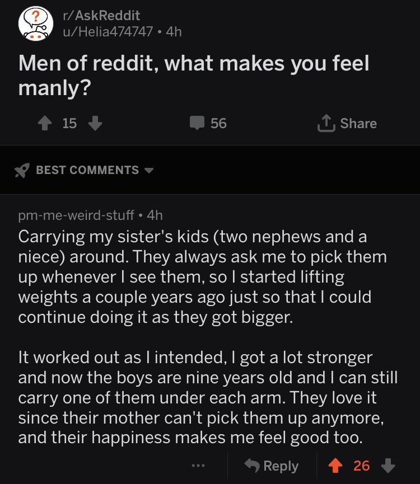View u/Helia474747's profile
This screenshot has height=484, width=420.
click(108, 31)
